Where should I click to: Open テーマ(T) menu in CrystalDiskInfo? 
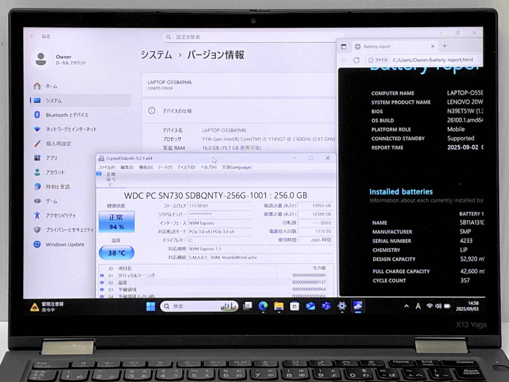coord(165,167)
